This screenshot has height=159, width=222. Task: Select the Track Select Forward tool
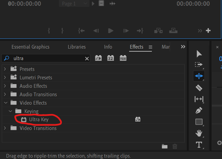(199, 64)
